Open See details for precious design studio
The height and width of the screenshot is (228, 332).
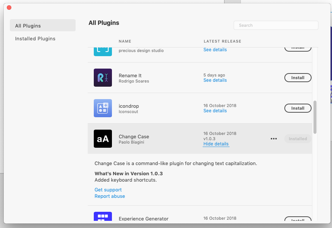(215, 50)
